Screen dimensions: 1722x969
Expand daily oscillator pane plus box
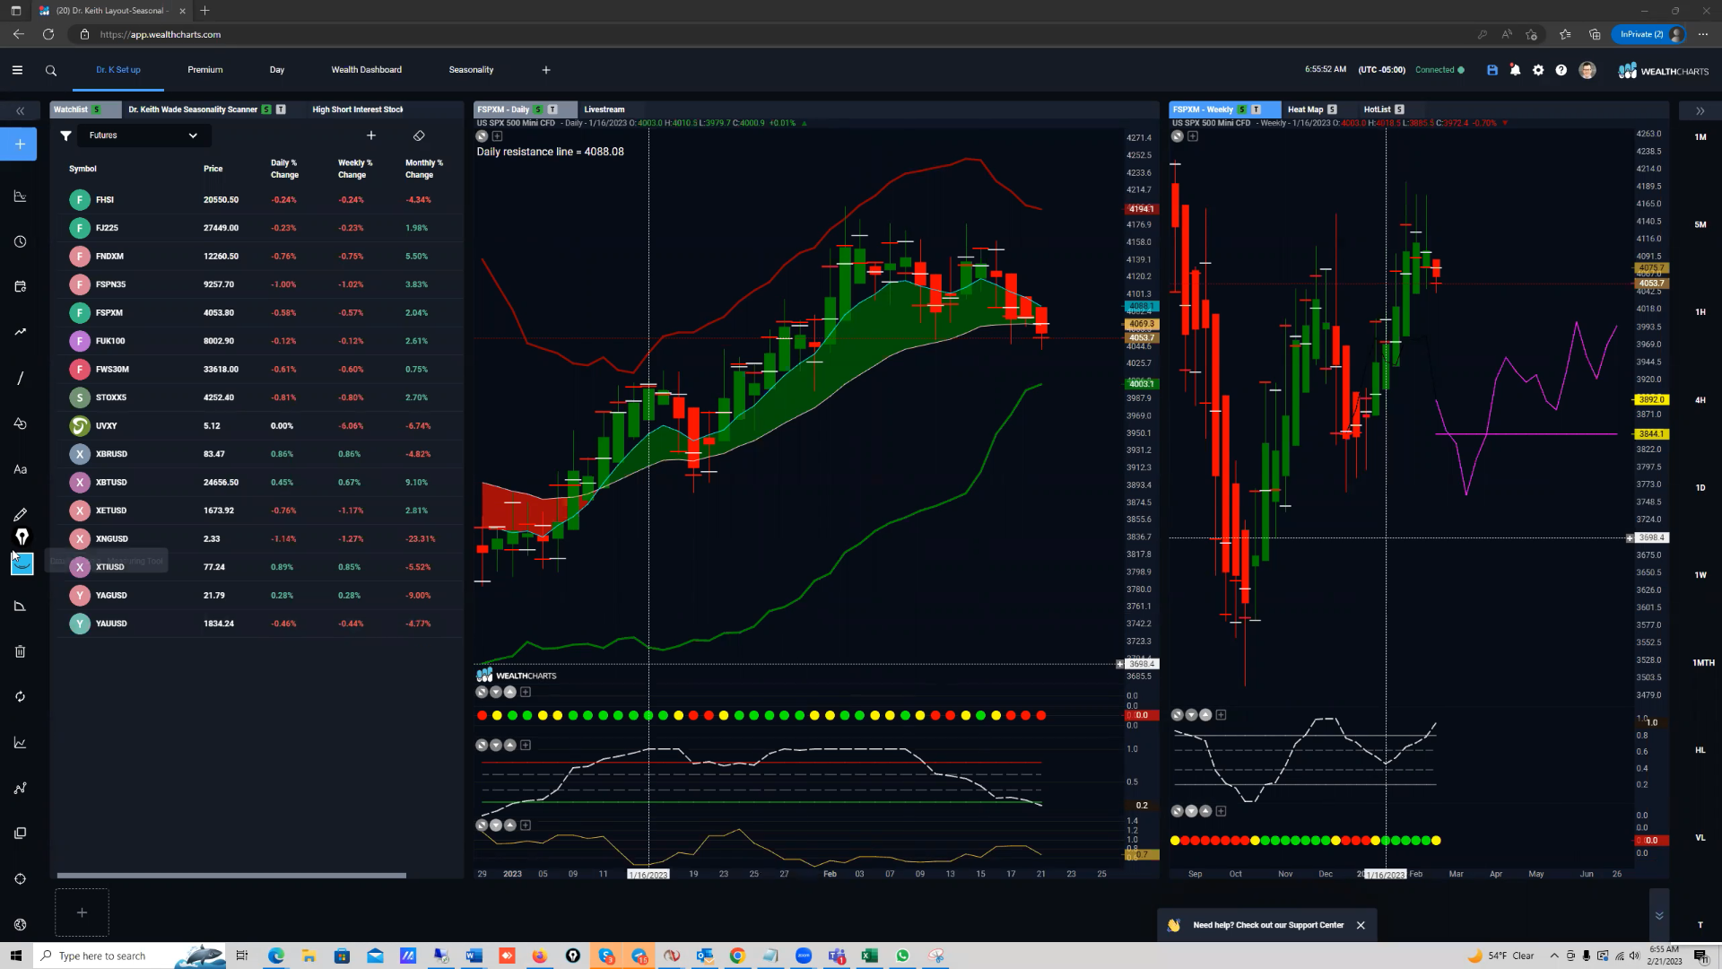coord(526,745)
